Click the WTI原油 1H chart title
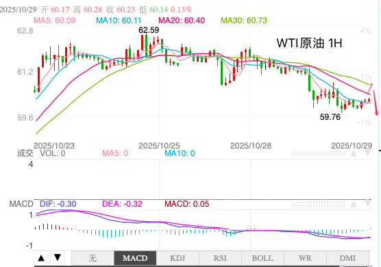 pyautogui.click(x=309, y=43)
